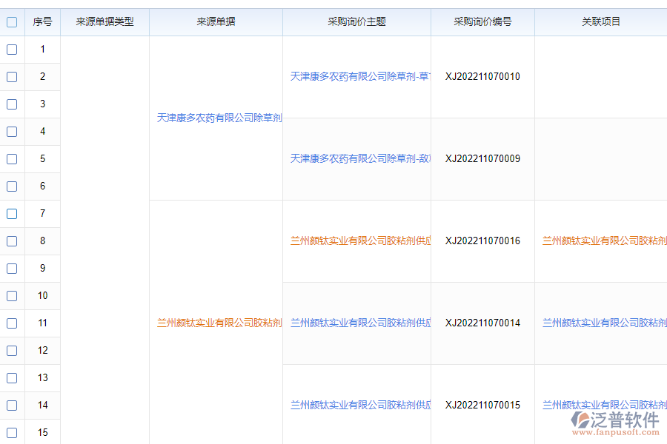Screen dimensions: 667x444
Task: Click the 关联项目 column header
Action: click(x=600, y=22)
